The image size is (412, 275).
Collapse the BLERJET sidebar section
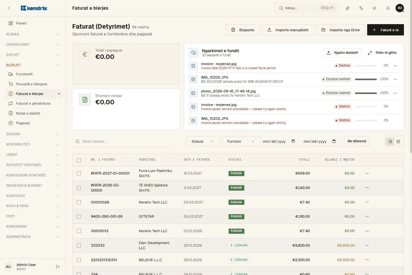[33, 65]
